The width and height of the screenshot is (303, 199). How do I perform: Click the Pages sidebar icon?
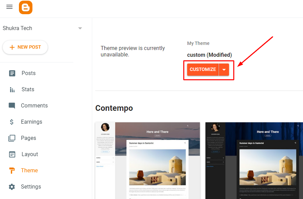point(12,138)
